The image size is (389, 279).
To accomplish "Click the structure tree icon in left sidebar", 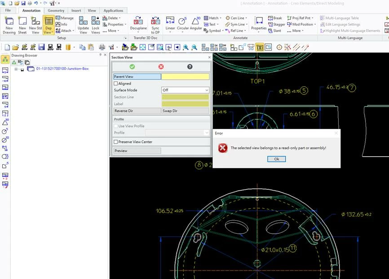I will [5, 60].
